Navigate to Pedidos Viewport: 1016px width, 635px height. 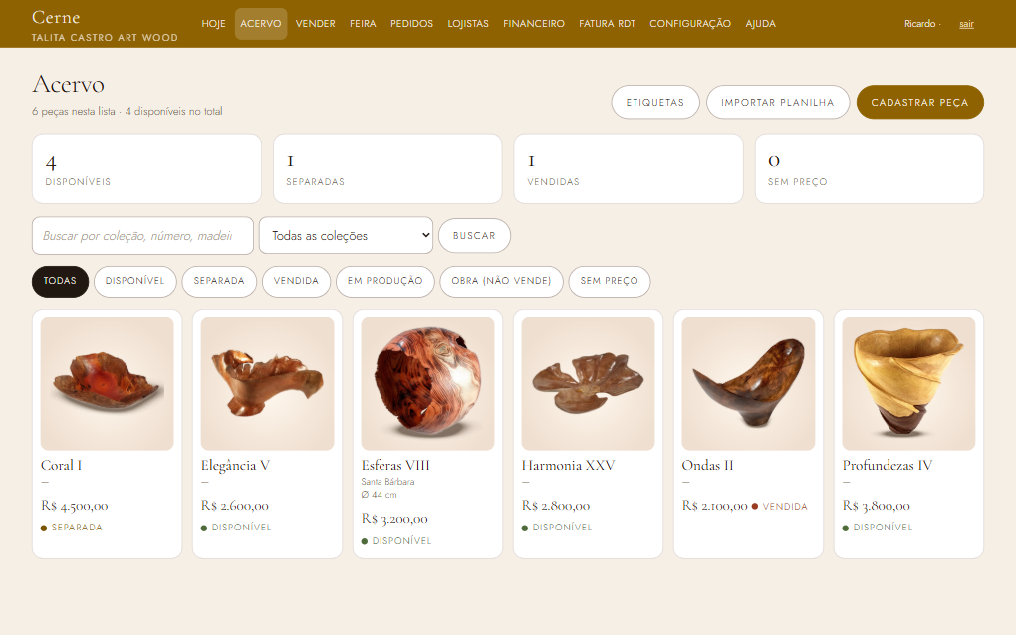pyautogui.click(x=411, y=24)
